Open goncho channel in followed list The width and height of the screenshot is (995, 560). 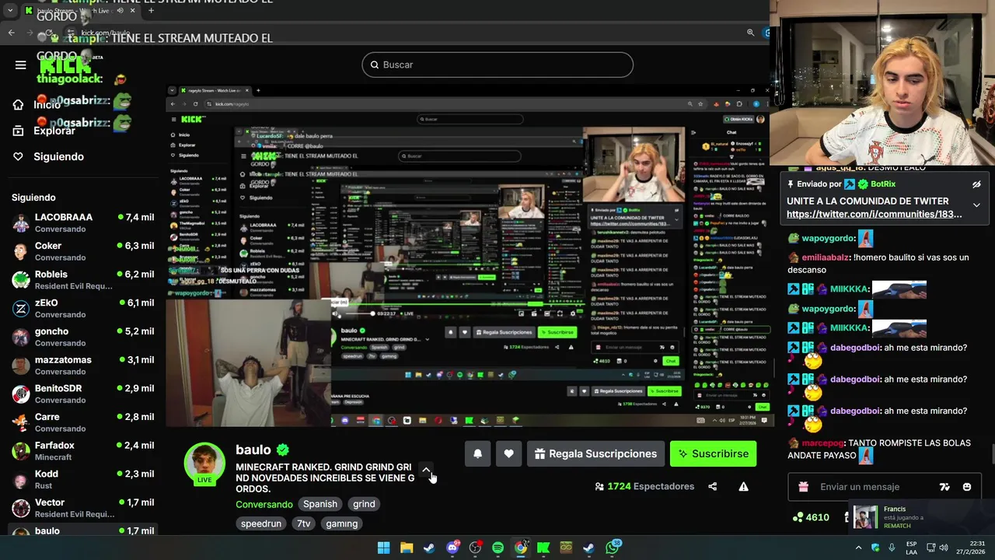point(83,337)
